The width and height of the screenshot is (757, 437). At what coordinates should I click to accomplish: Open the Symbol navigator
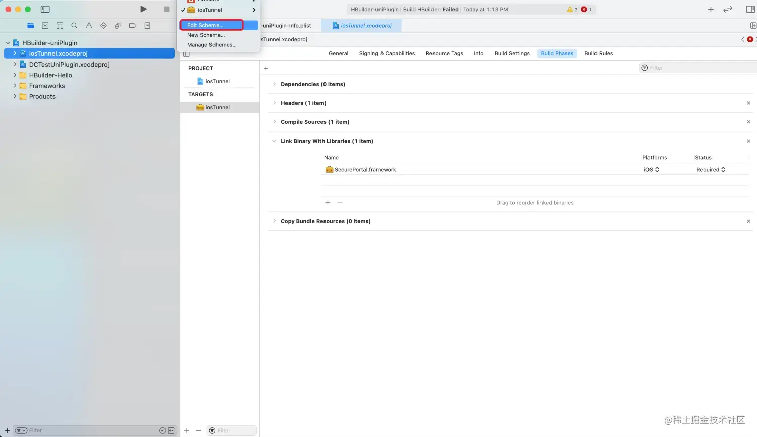tap(60, 26)
